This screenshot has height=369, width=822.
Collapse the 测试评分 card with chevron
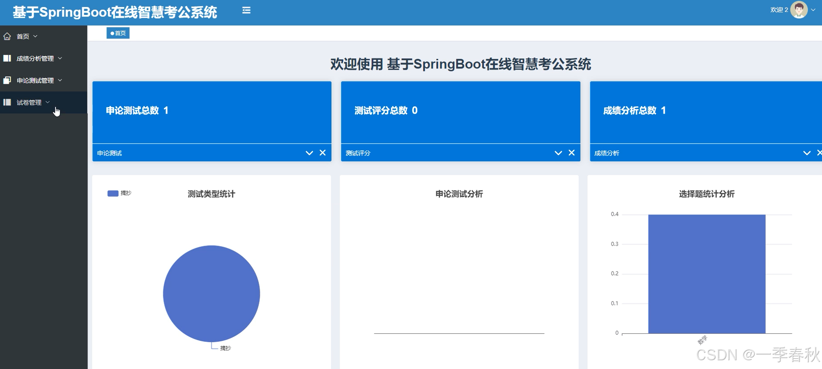coord(558,153)
